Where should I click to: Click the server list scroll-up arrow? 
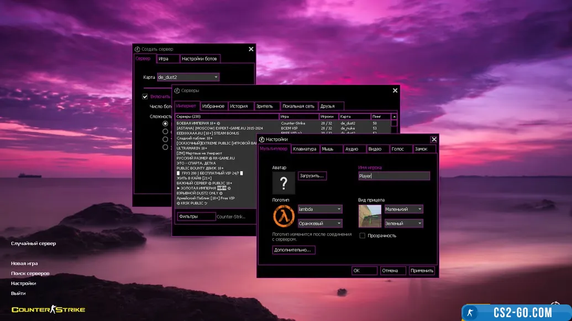[394, 117]
